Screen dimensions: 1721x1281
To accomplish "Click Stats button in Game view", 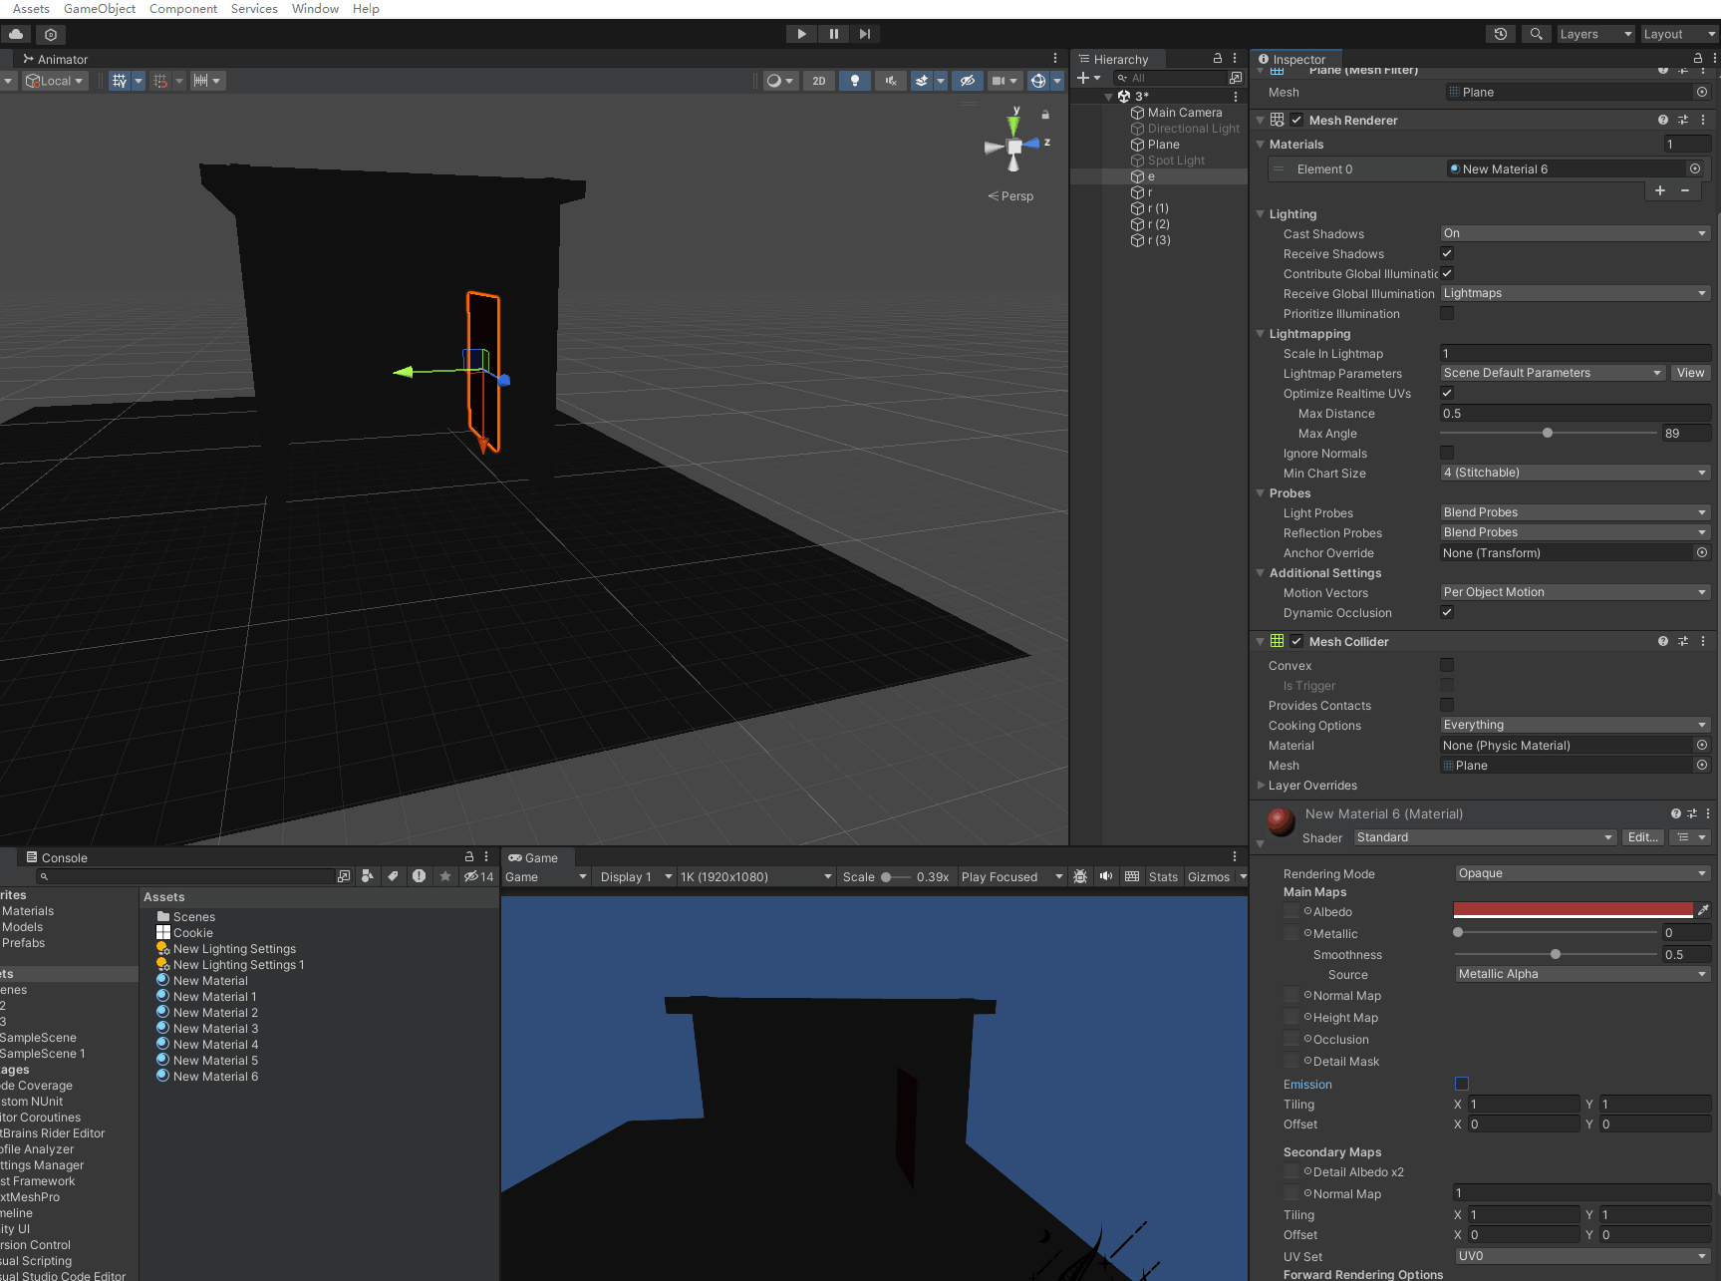I will click(1163, 876).
